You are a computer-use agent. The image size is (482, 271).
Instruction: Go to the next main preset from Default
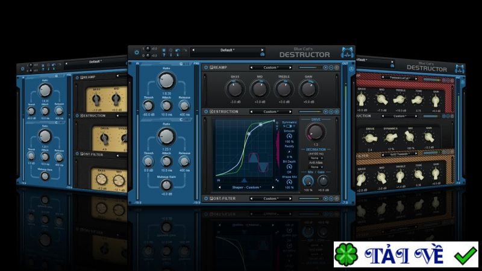[262, 50]
